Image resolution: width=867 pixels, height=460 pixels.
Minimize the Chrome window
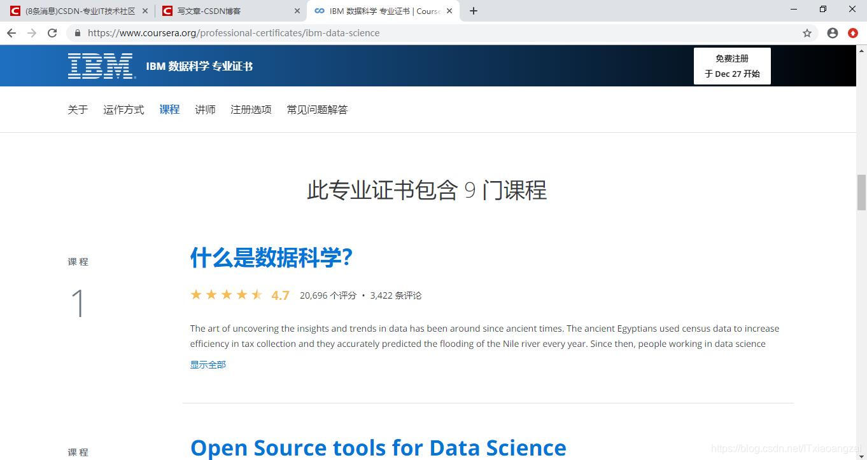[794, 9]
